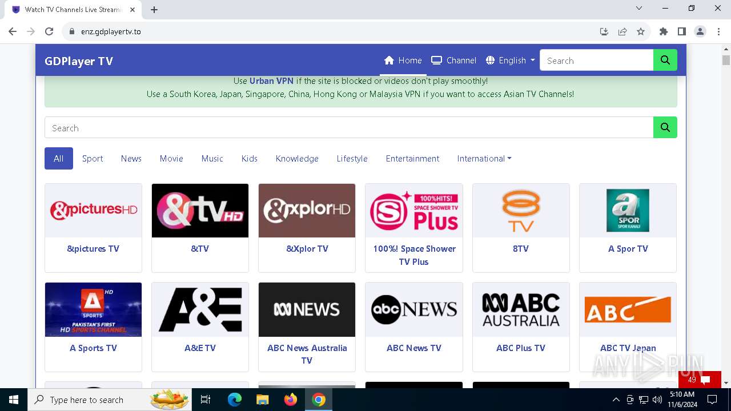Select the All category filter
Viewport: 731px width, 411px height.
[x=59, y=158]
